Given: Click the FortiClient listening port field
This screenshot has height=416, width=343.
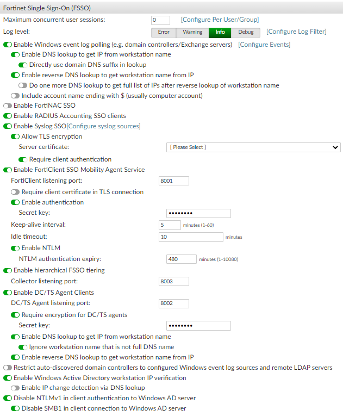Looking at the screenshot, I should [x=174, y=181].
